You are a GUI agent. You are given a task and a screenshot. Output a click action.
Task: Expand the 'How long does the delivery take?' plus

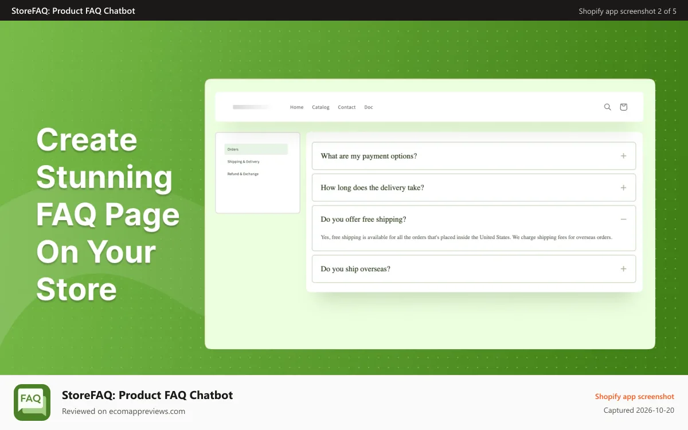tap(623, 187)
